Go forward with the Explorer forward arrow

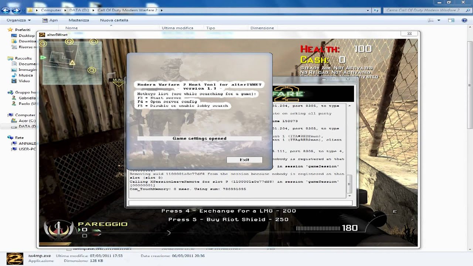tap(16, 10)
